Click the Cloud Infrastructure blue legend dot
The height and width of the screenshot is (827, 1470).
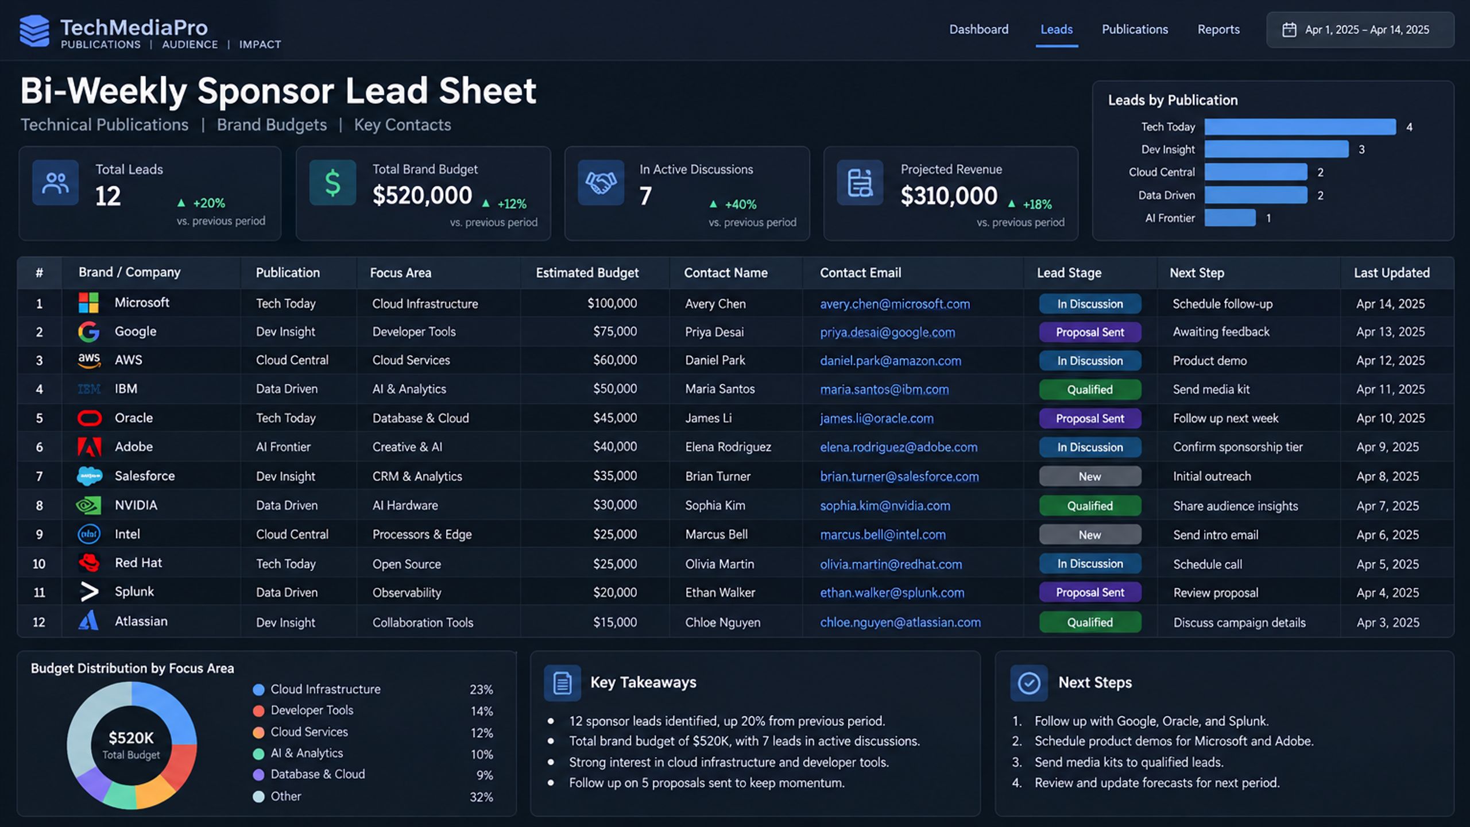click(x=258, y=690)
